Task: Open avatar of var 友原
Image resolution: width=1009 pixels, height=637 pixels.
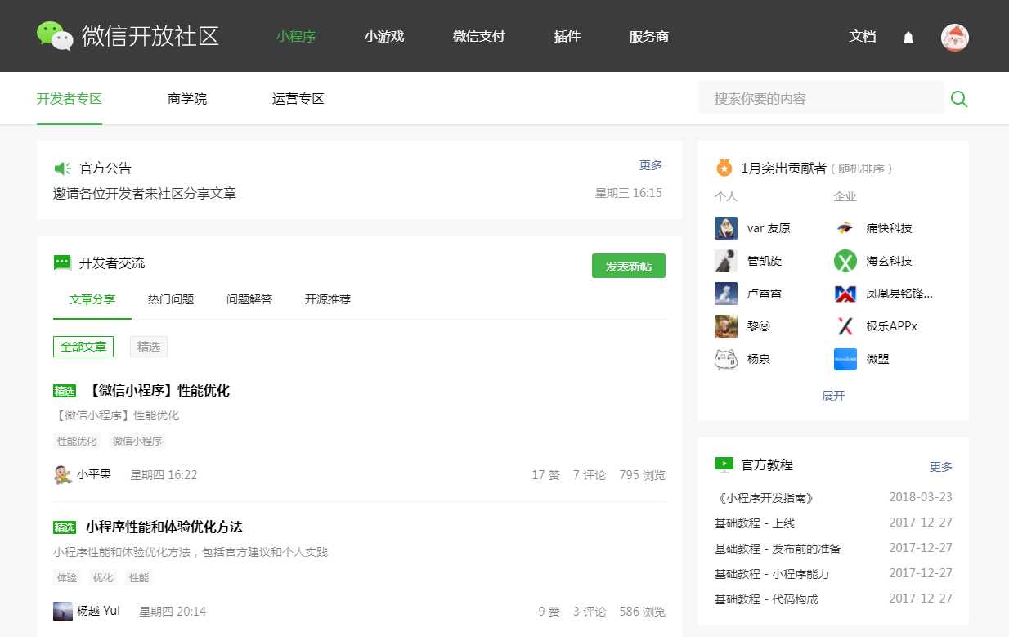Action: [x=726, y=228]
